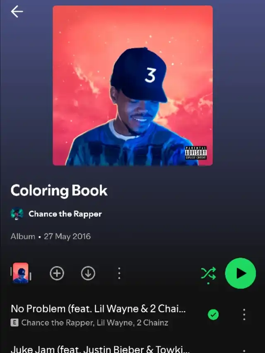View the large Coloring Book cover art

click(x=133, y=86)
